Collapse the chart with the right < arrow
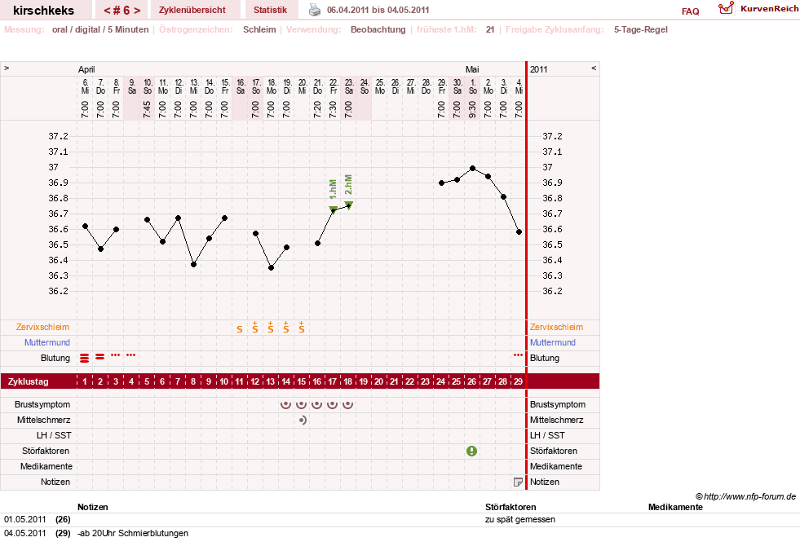The height and width of the screenshot is (555, 800). 594,68
